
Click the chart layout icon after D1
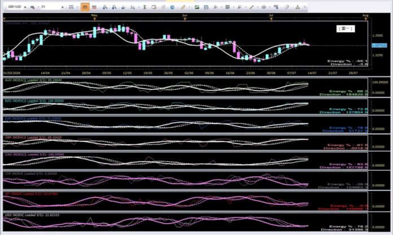coord(71,7)
